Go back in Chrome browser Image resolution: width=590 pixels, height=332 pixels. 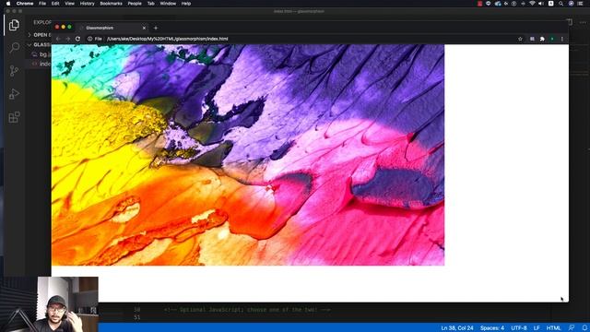pos(58,39)
